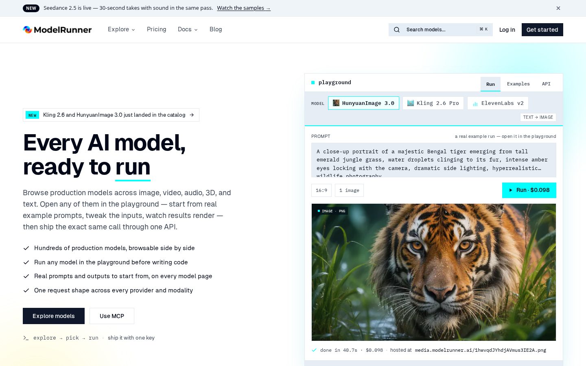This screenshot has width=586, height=366.
Task: Select the HunyuanImage 3.0 model
Action: (363, 103)
